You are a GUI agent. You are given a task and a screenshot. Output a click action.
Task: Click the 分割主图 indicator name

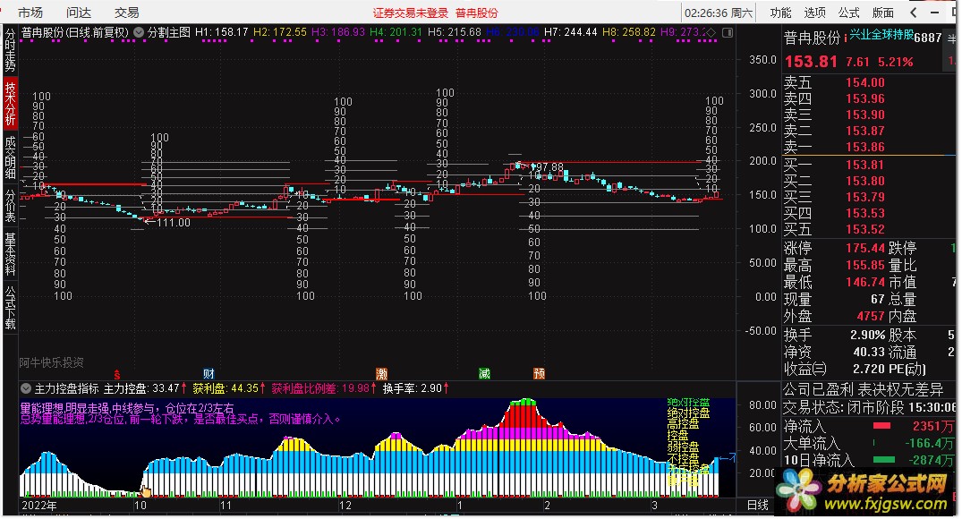click(169, 32)
